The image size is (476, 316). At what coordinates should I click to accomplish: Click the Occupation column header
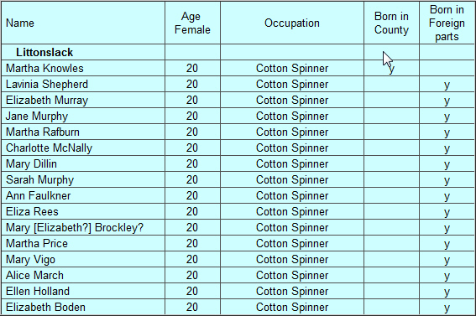pos(292,23)
